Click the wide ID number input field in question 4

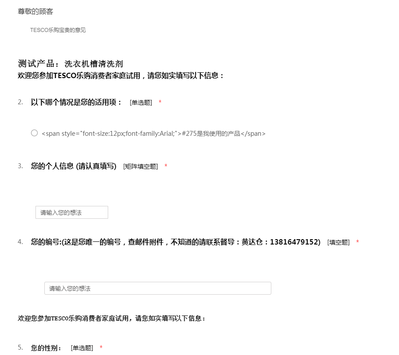[157, 288]
